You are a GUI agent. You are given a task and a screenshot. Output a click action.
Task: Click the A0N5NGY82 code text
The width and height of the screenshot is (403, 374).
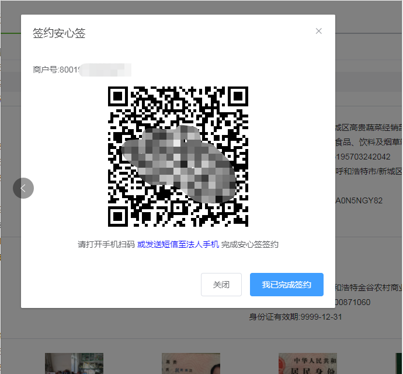(x=359, y=200)
